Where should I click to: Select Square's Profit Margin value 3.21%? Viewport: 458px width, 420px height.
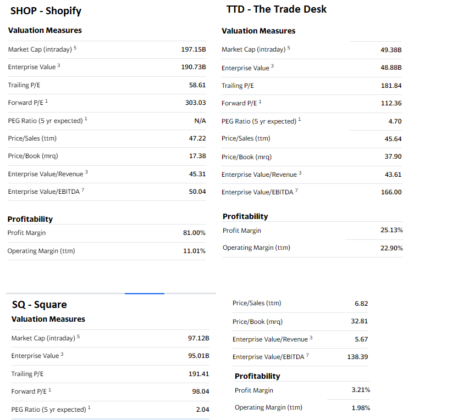pyautogui.click(x=361, y=390)
